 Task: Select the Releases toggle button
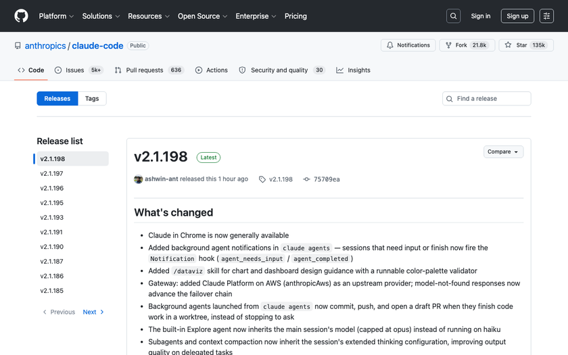click(57, 99)
